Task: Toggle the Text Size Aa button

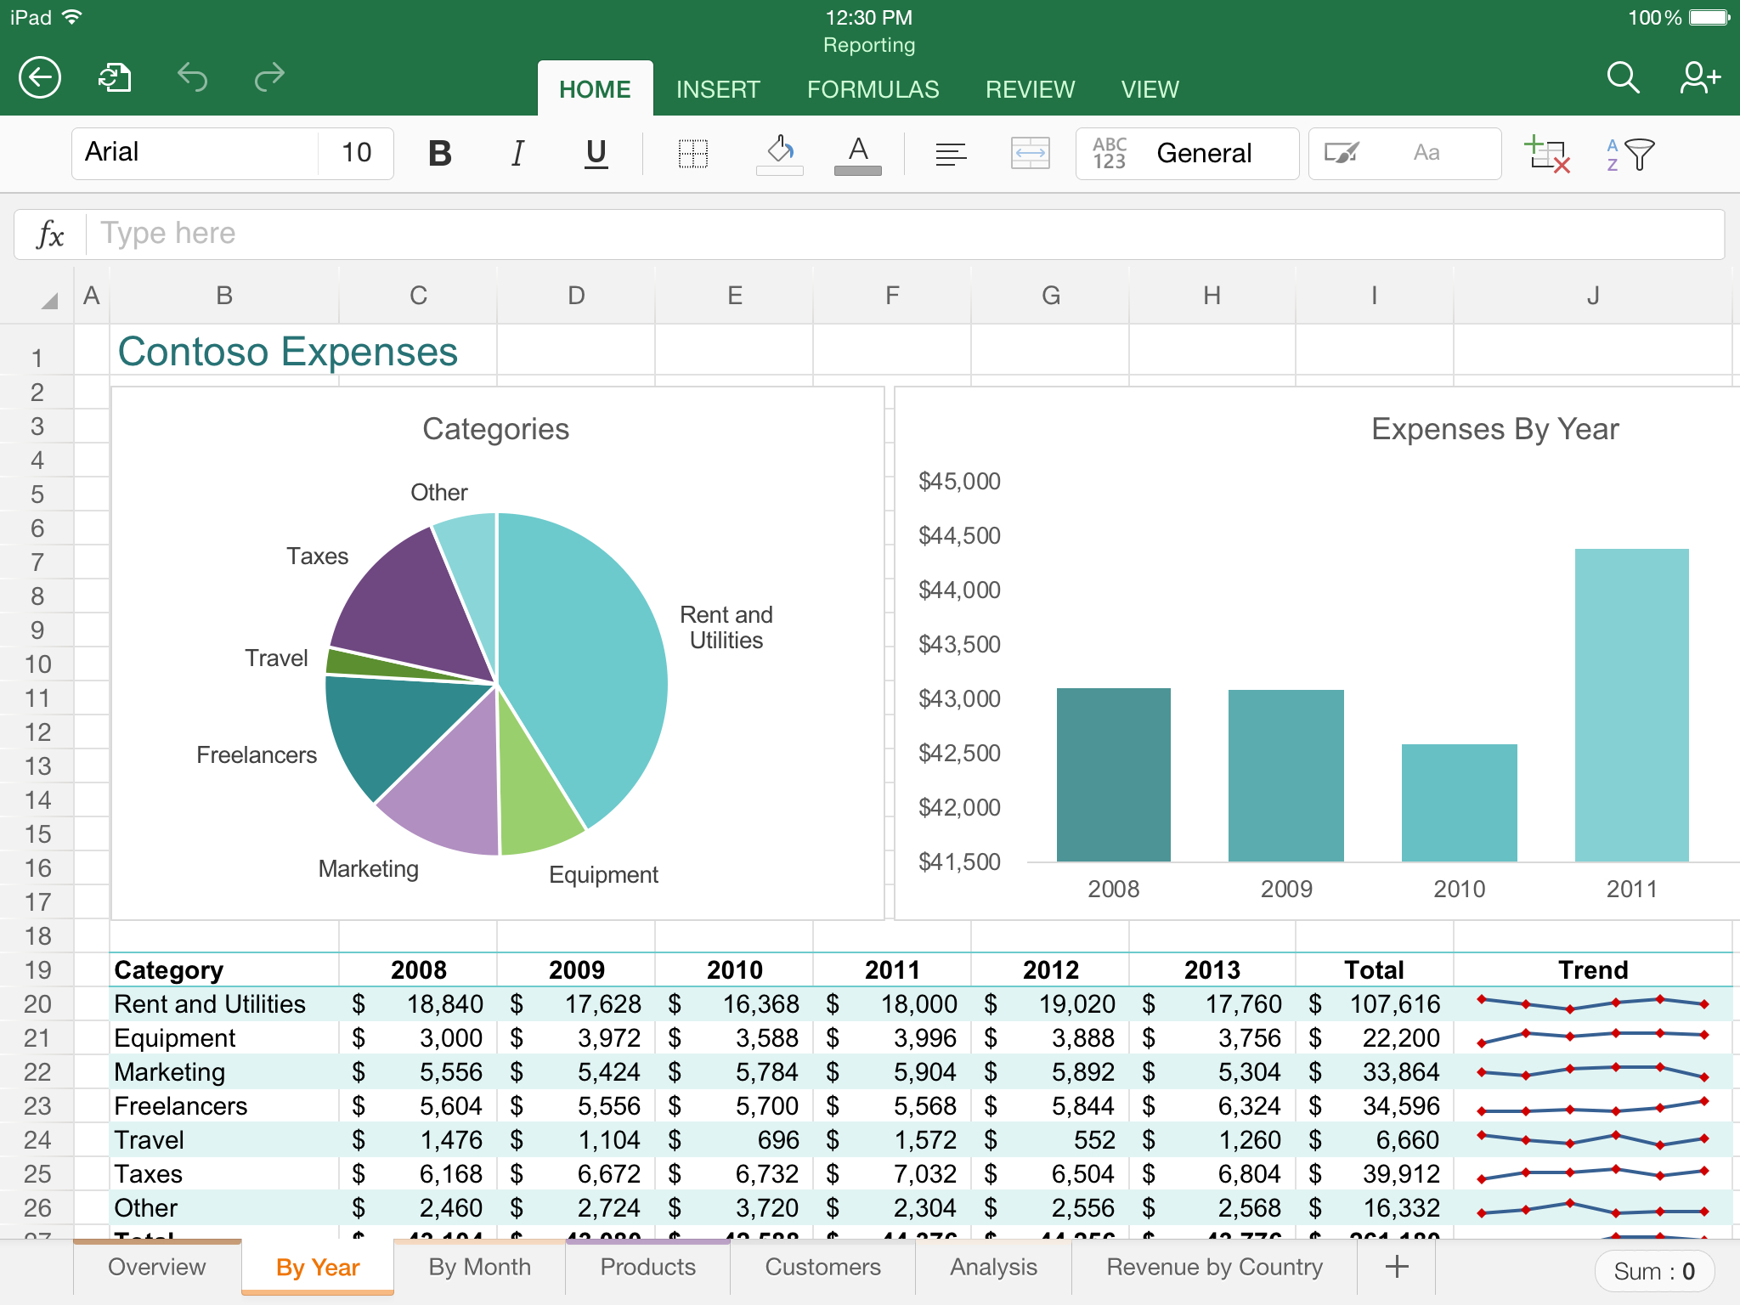Action: click(1431, 152)
